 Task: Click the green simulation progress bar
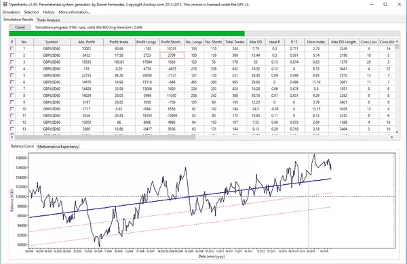coord(127,33)
